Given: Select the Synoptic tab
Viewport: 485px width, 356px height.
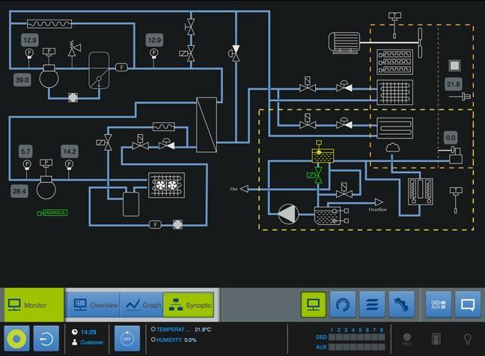Looking at the screenshot, I should (189, 305).
